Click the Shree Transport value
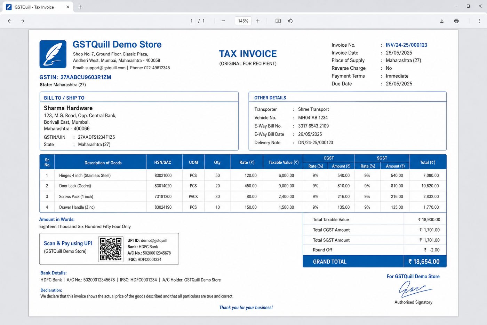Screen dimensions: 487x325 pos(313,109)
